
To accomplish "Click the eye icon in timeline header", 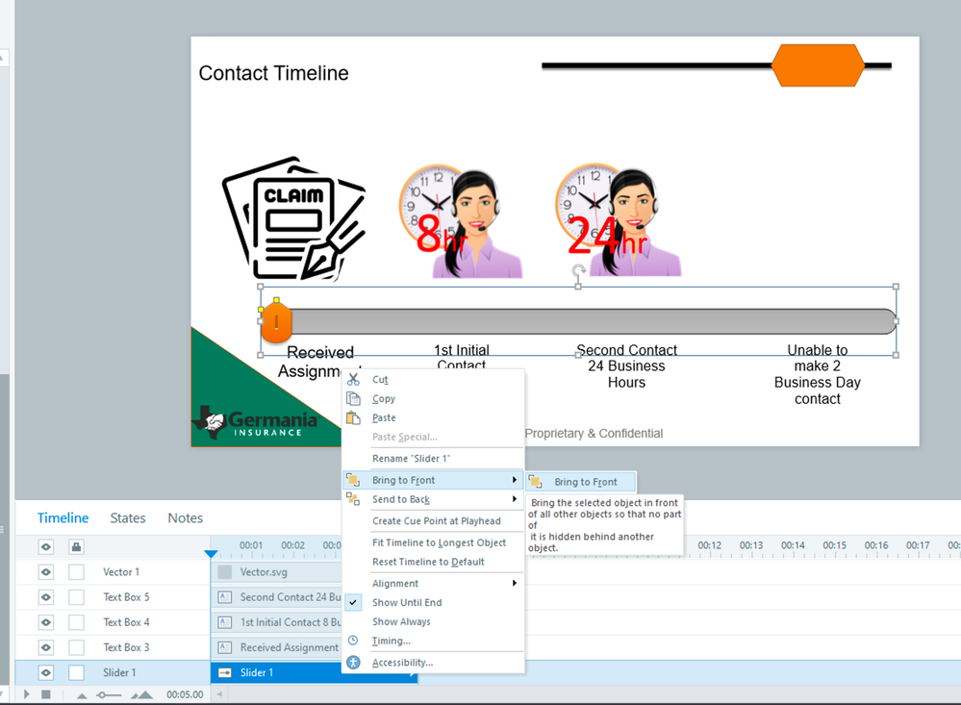I will pos(46,546).
